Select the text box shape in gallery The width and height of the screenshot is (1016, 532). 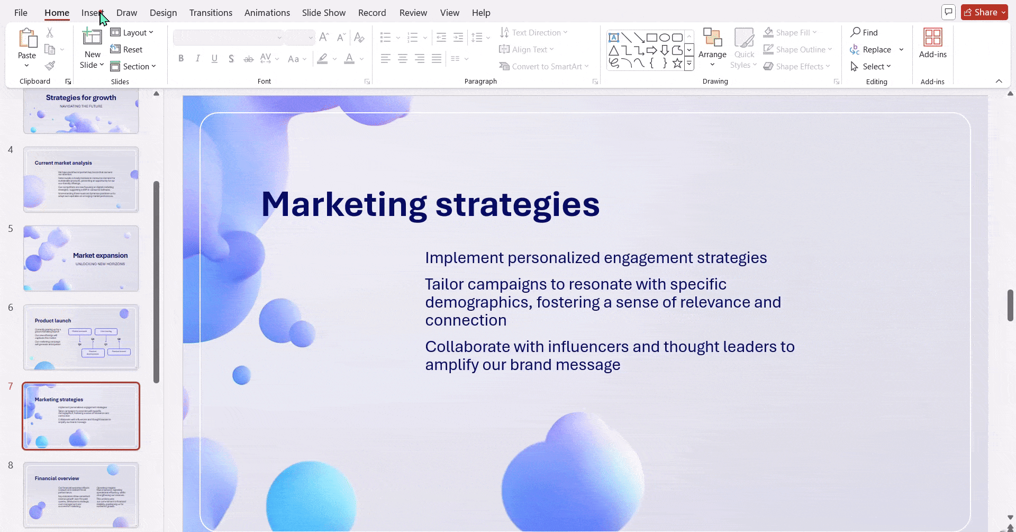614,38
